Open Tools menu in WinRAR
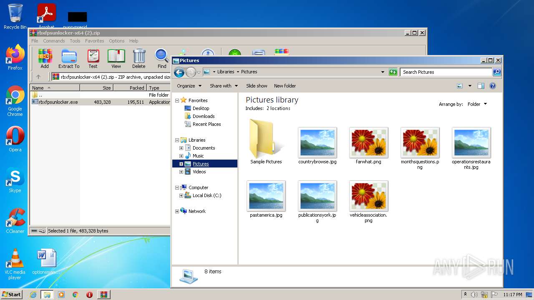Screen dimensions: 534x300 tap(75, 41)
